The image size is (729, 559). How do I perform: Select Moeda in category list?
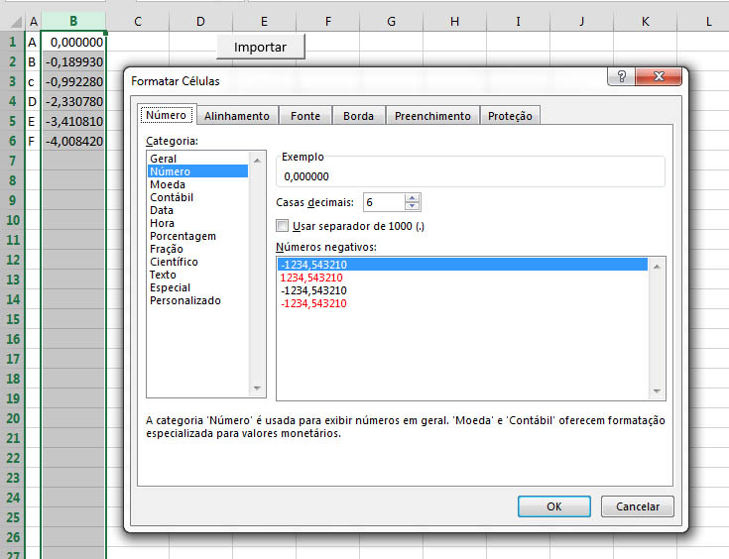click(x=168, y=184)
